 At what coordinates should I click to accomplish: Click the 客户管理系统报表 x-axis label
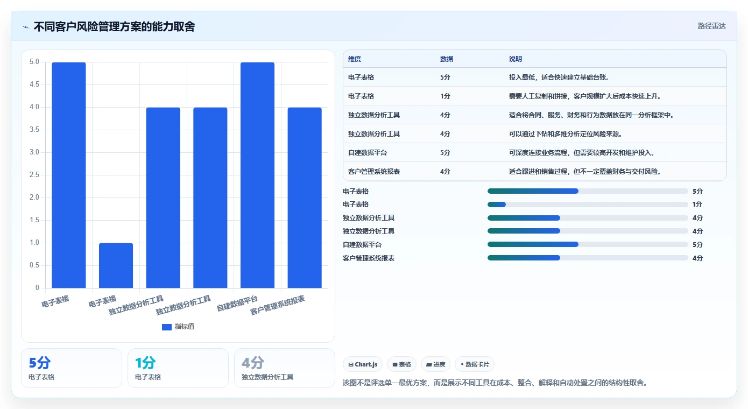click(x=278, y=305)
